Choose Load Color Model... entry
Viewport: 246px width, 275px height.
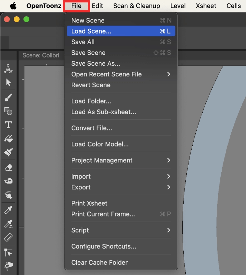(121, 144)
